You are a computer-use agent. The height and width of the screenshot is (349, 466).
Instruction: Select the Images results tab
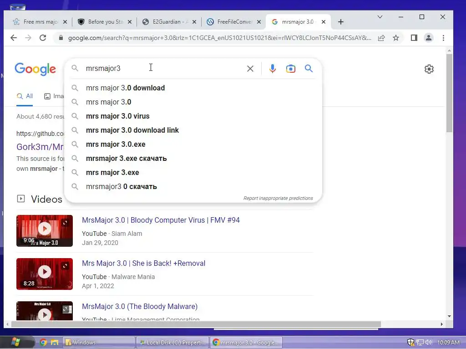click(x=54, y=96)
